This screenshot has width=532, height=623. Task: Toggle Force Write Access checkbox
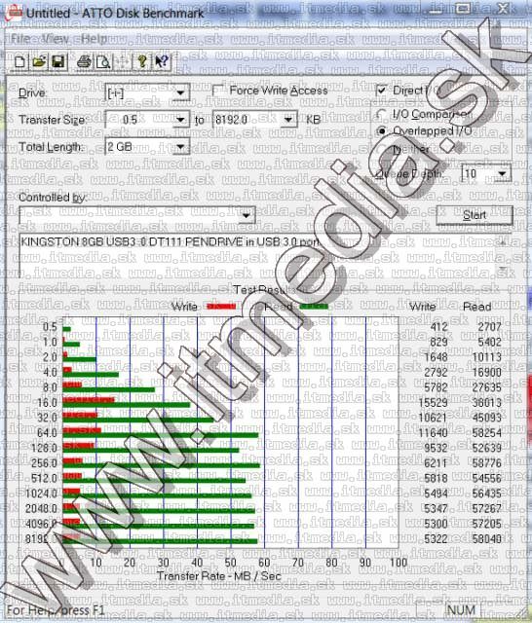[218, 91]
